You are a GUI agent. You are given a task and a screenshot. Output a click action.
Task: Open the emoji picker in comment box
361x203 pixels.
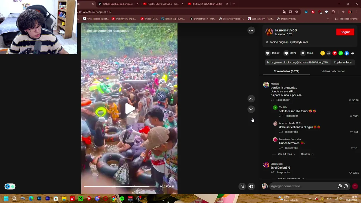[346, 186]
